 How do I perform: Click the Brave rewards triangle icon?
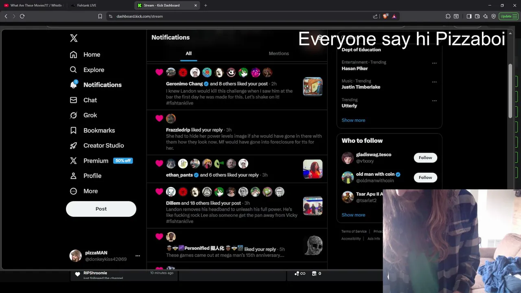tap(394, 16)
